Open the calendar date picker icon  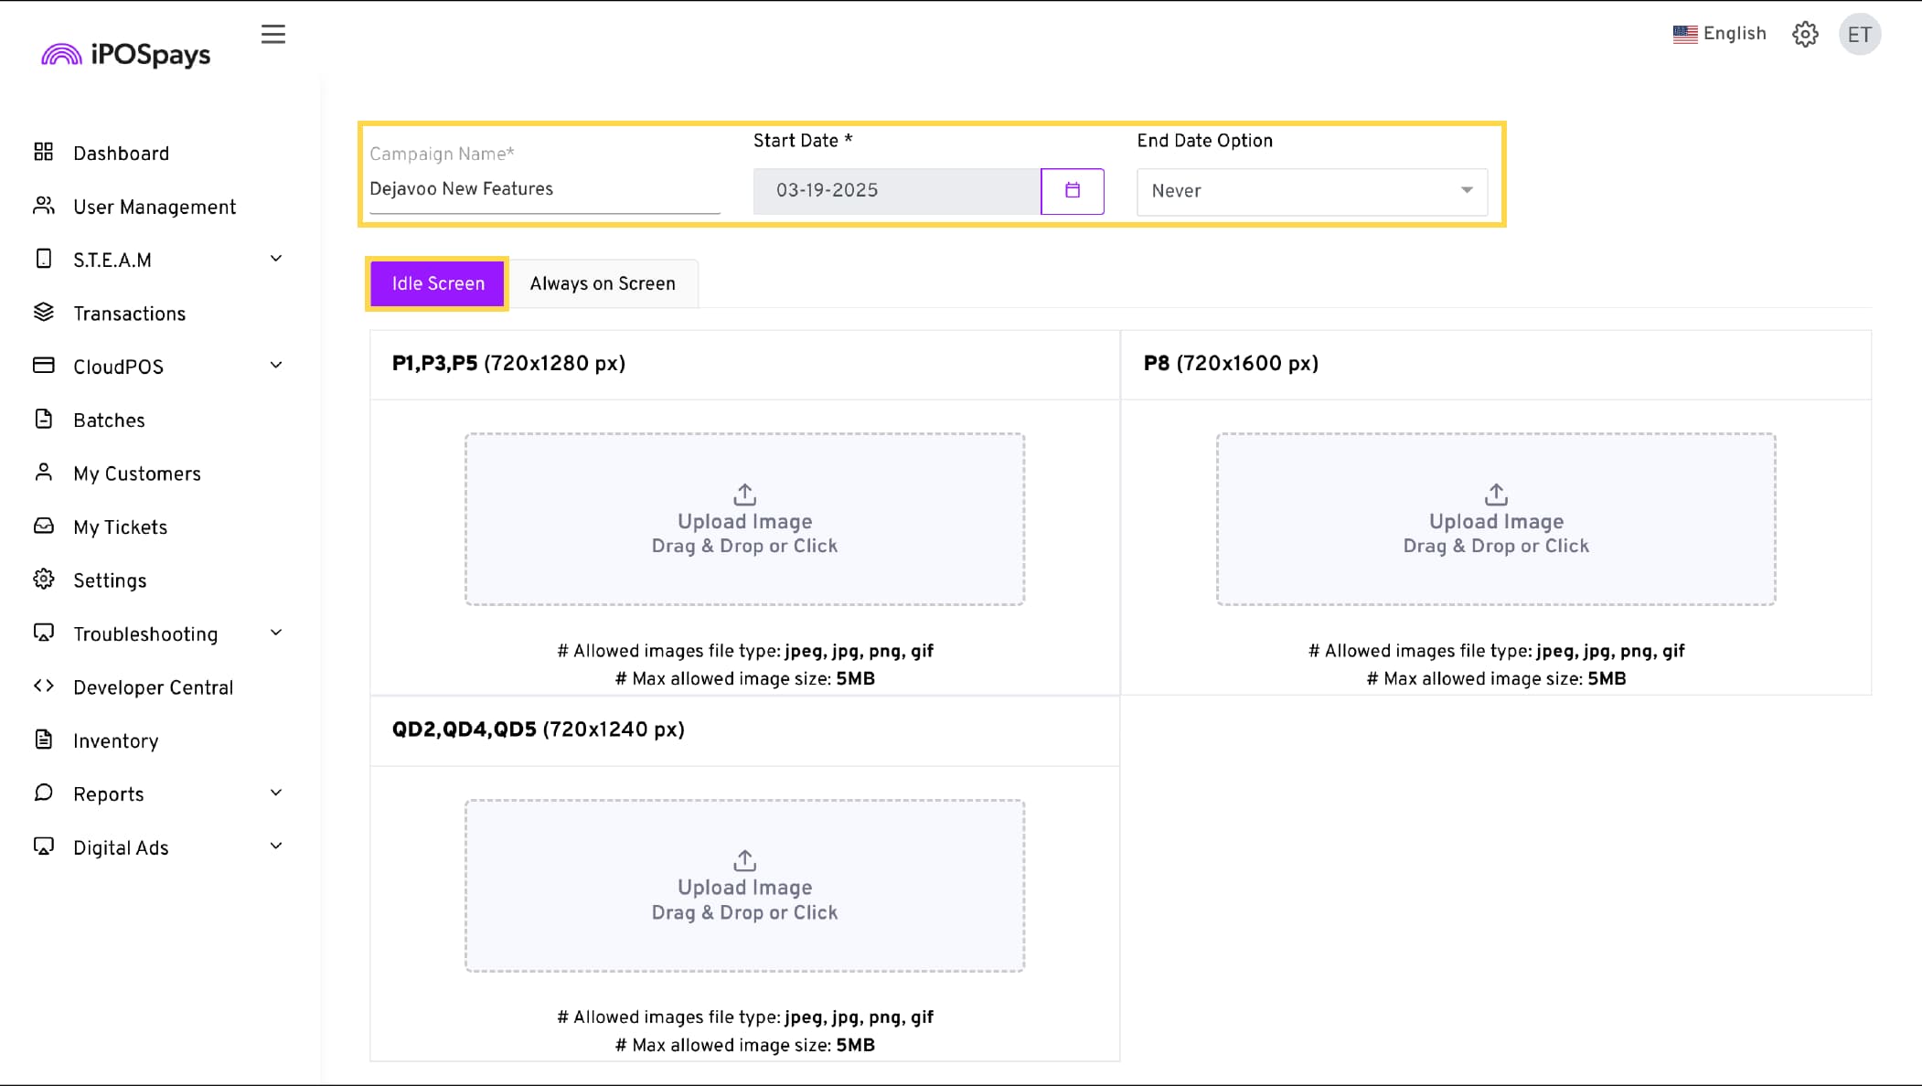point(1072,191)
